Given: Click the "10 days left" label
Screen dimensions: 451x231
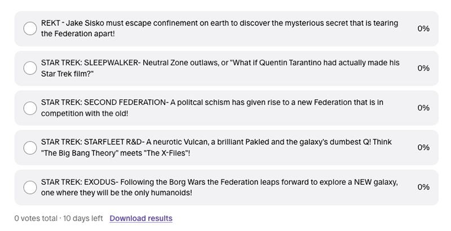Looking at the screenshot, I should (83, 219).
